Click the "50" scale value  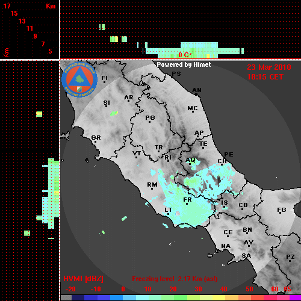pyautogui.click(x=249, y=289)
